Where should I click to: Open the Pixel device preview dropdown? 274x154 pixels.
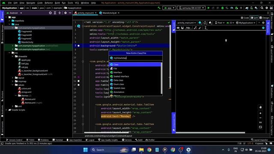(220, 23)
